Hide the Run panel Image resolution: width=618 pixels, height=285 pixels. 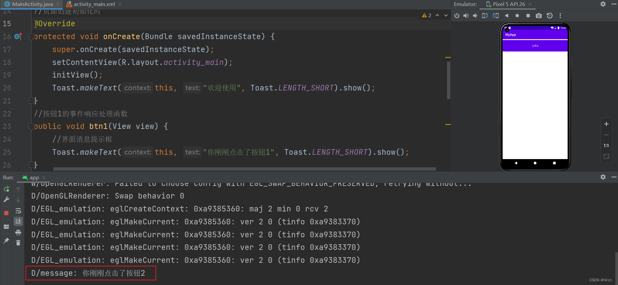[614, 177]
